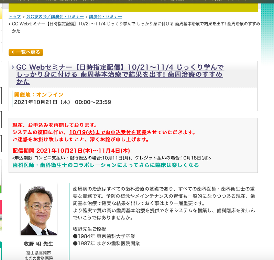
Task: Open the 講演会・セミナー breadcrumb link
Action: pyautogui.click(x=105, y=17)
